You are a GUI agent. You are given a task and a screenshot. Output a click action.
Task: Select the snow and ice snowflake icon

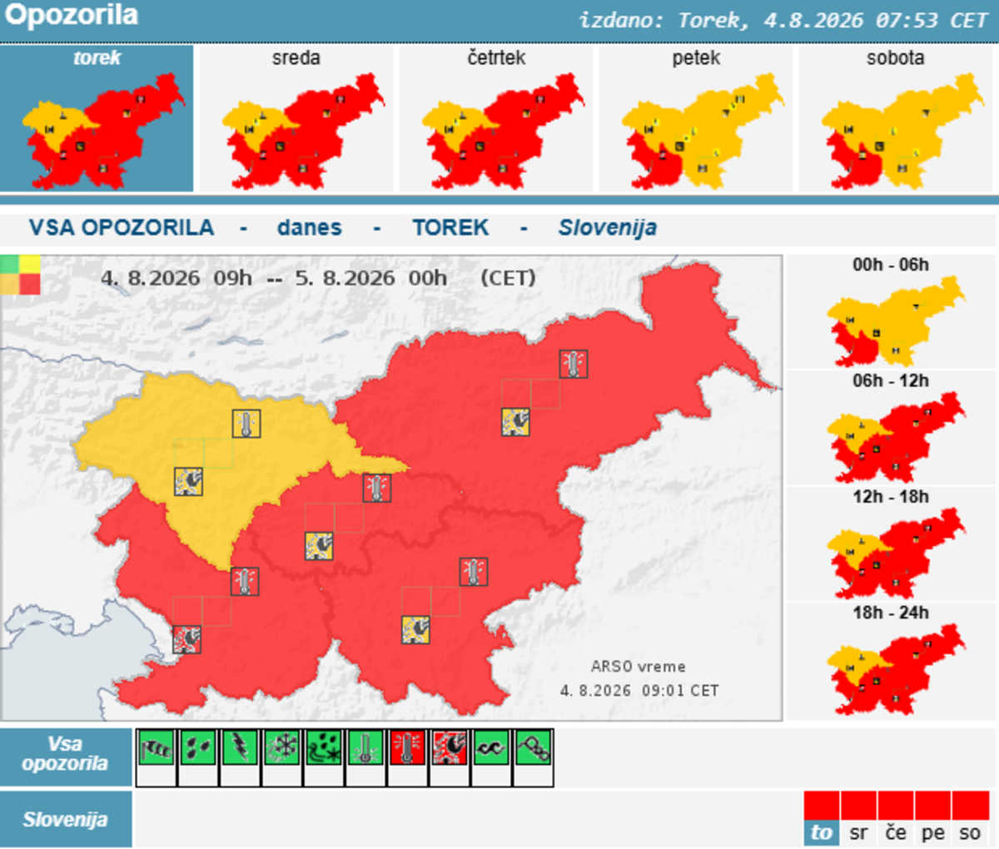[281, 747]
